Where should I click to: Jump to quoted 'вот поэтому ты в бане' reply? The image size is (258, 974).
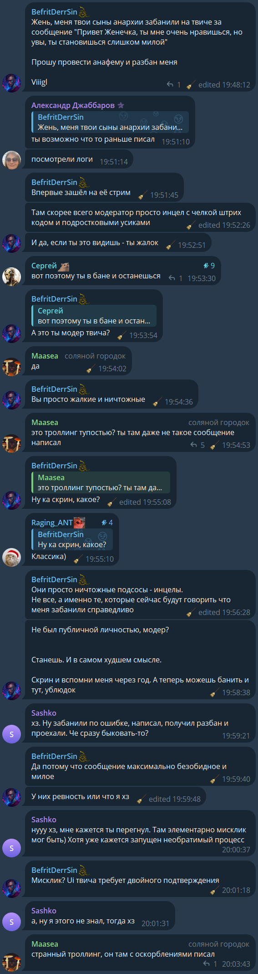point(94,316)
